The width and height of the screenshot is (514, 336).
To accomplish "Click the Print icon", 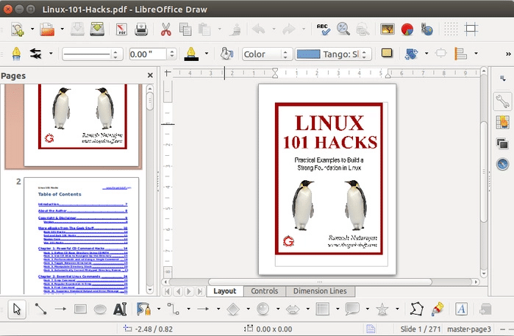I will point(141,29).
